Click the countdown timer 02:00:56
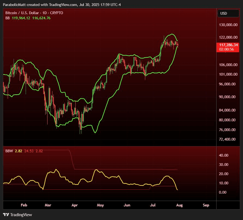The width and height of the screenshot is (243, 220). (226, 49)
